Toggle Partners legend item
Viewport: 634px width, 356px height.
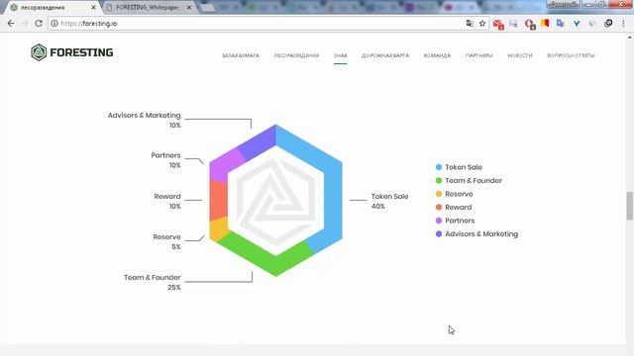point(455,221)
